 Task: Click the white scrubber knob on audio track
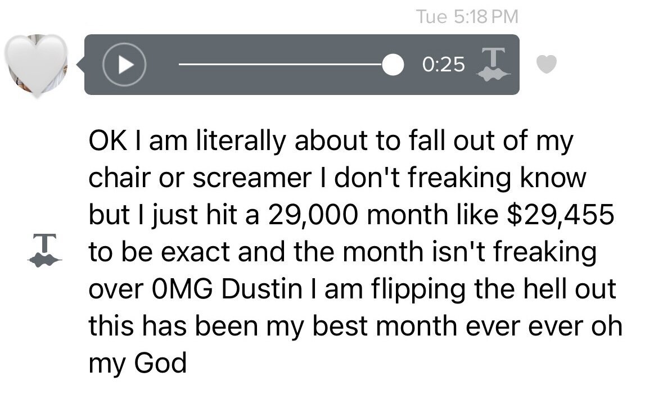393,65
